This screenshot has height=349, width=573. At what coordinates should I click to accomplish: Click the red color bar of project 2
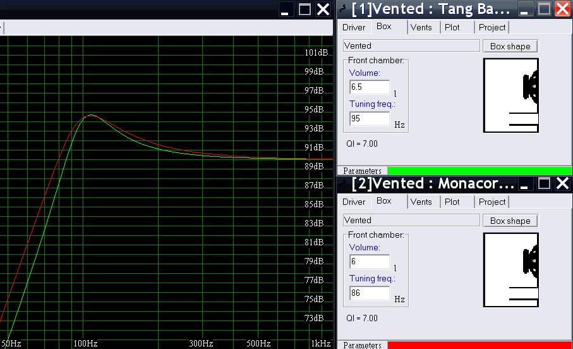pyautogui.click(x=480, y=345)
